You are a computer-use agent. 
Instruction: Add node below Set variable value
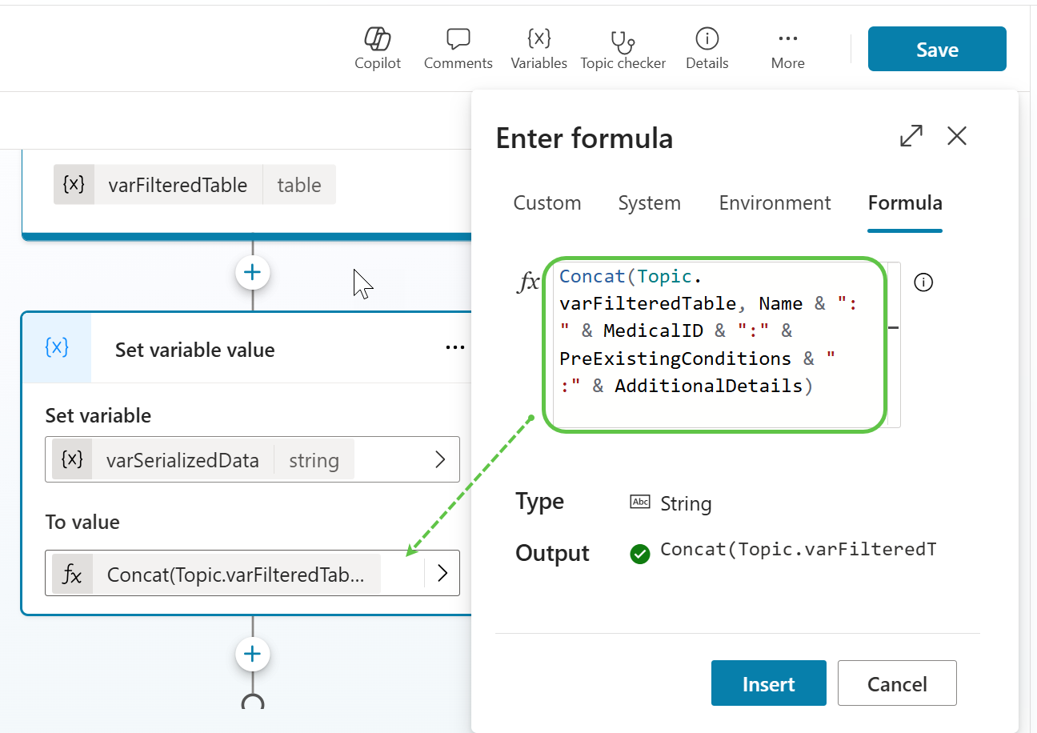(x=253, y=655)
